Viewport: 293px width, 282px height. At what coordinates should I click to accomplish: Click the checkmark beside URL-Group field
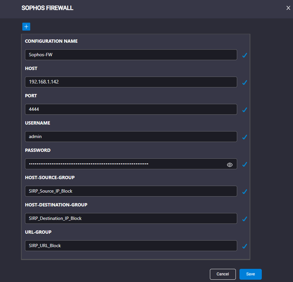point(245,246)
